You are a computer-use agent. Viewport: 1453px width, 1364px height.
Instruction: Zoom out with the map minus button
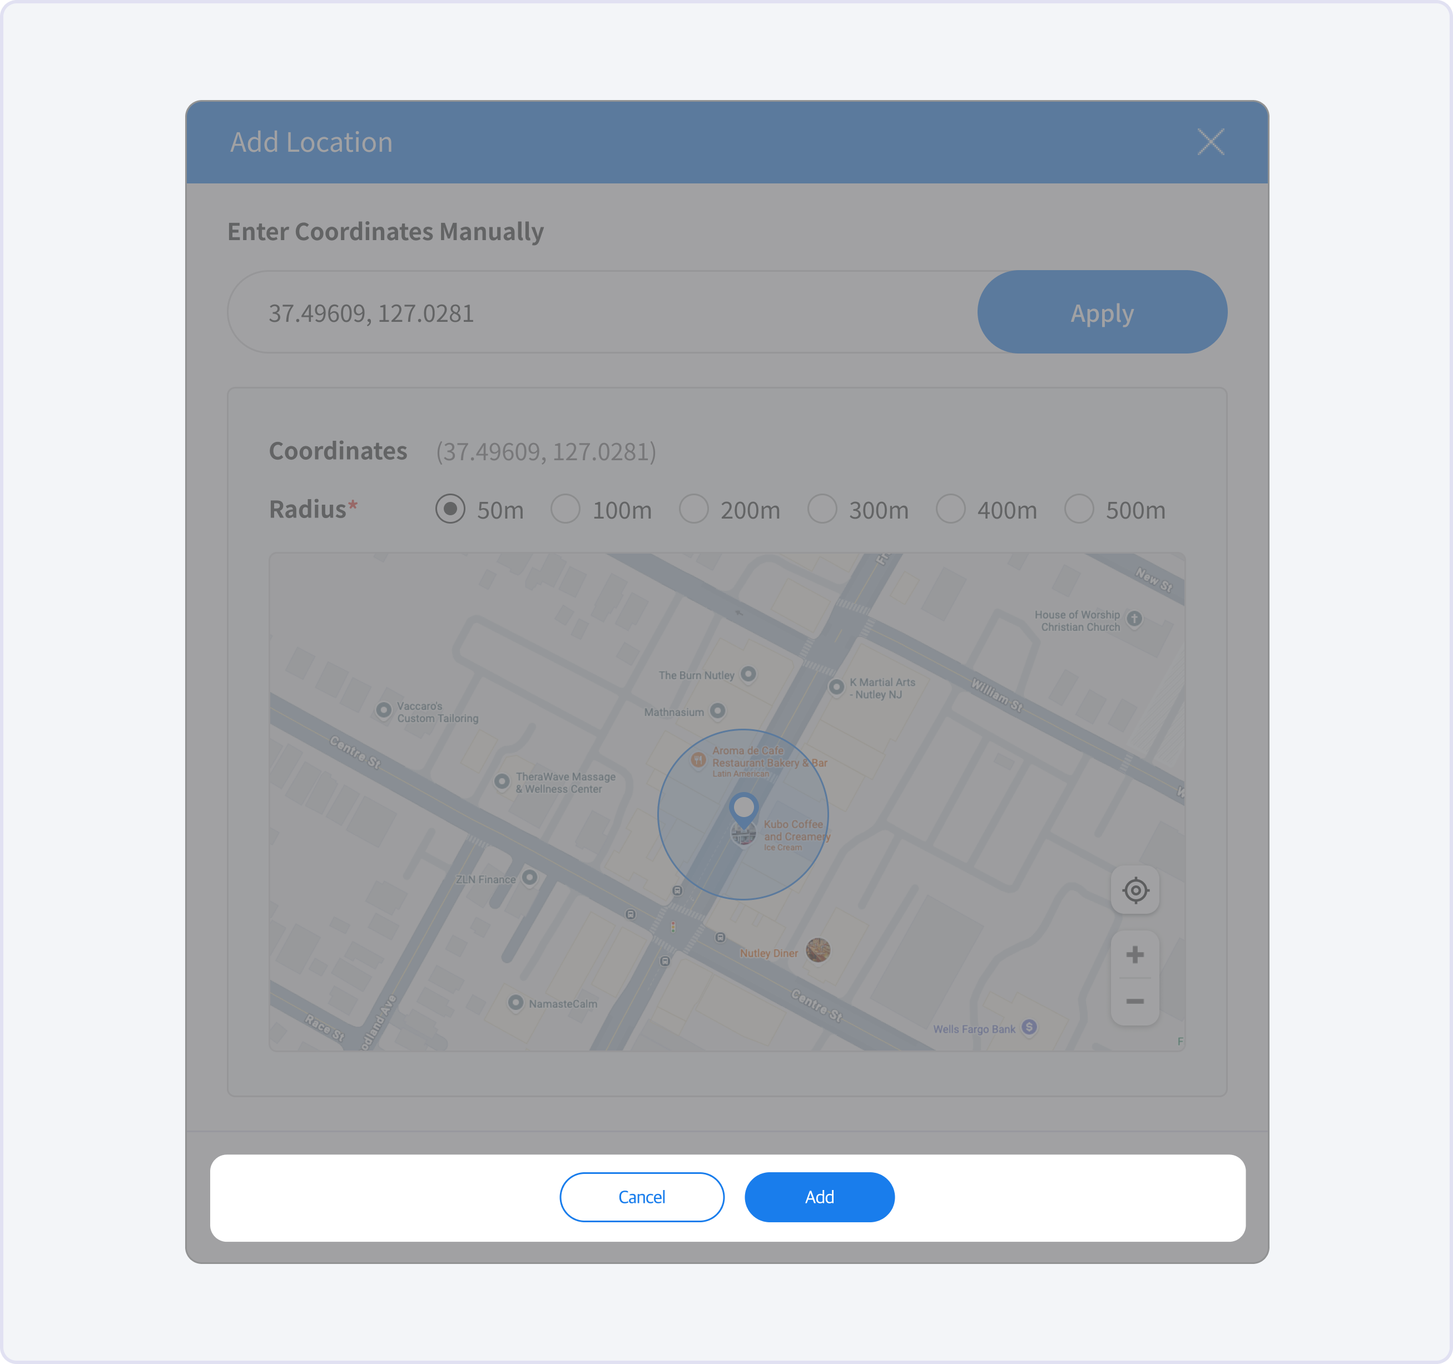(1134, 1001)
